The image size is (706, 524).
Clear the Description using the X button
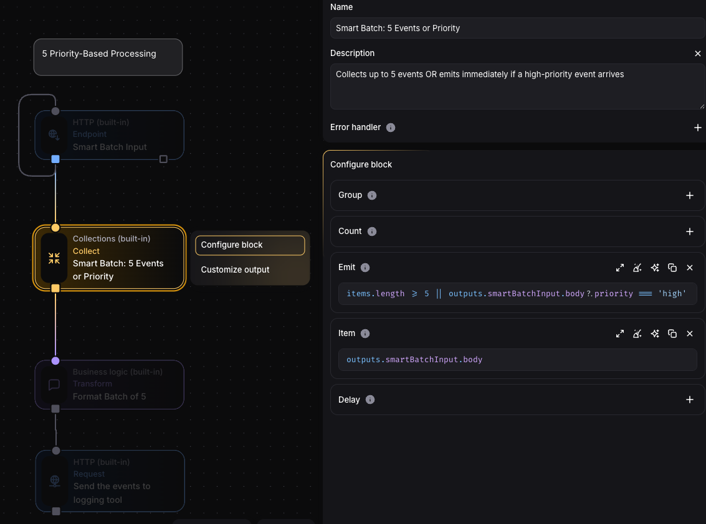tap(697, 54)
